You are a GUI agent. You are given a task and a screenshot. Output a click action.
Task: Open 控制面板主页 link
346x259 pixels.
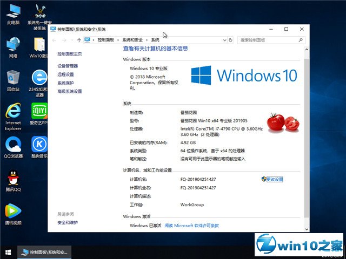70,54
